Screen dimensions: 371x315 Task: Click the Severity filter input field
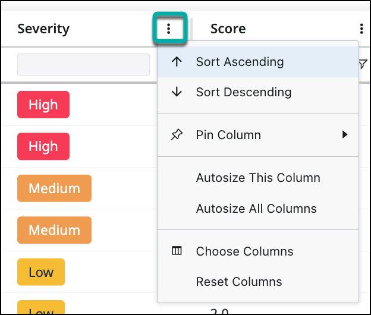tap(83, 64)
